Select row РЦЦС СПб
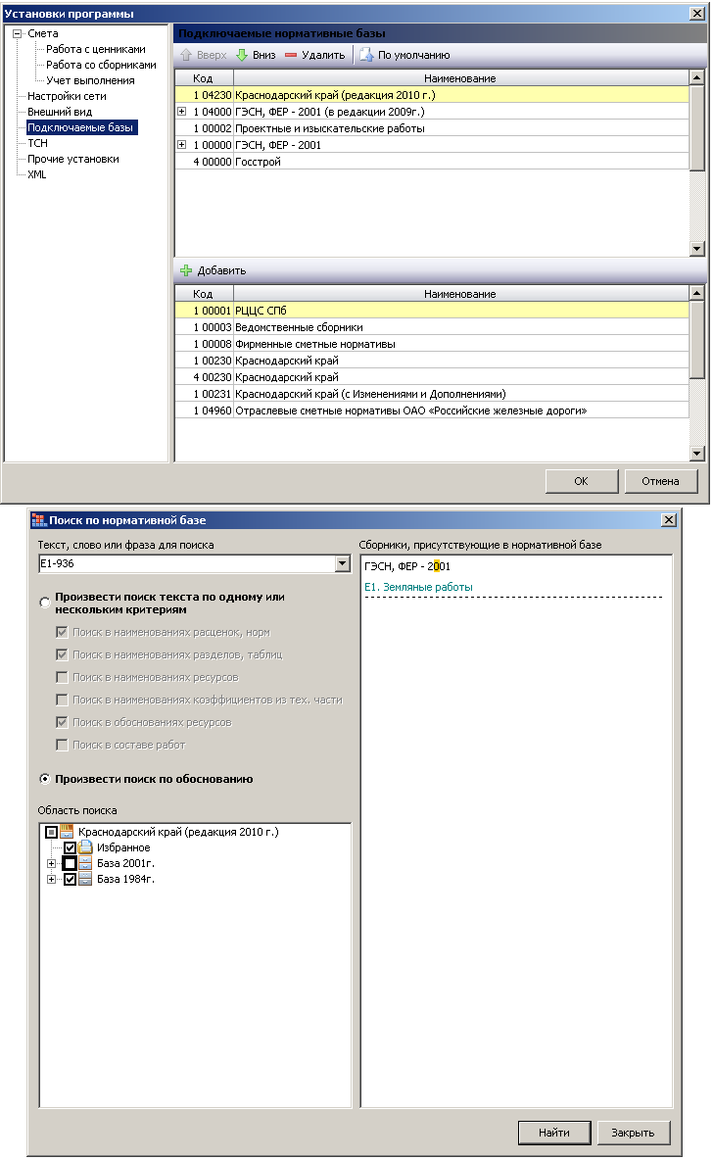The width and height of the screenshot is (713, 1160). [432, 311]
